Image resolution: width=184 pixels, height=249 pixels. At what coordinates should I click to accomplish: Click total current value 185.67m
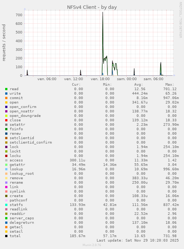(77, 236)
